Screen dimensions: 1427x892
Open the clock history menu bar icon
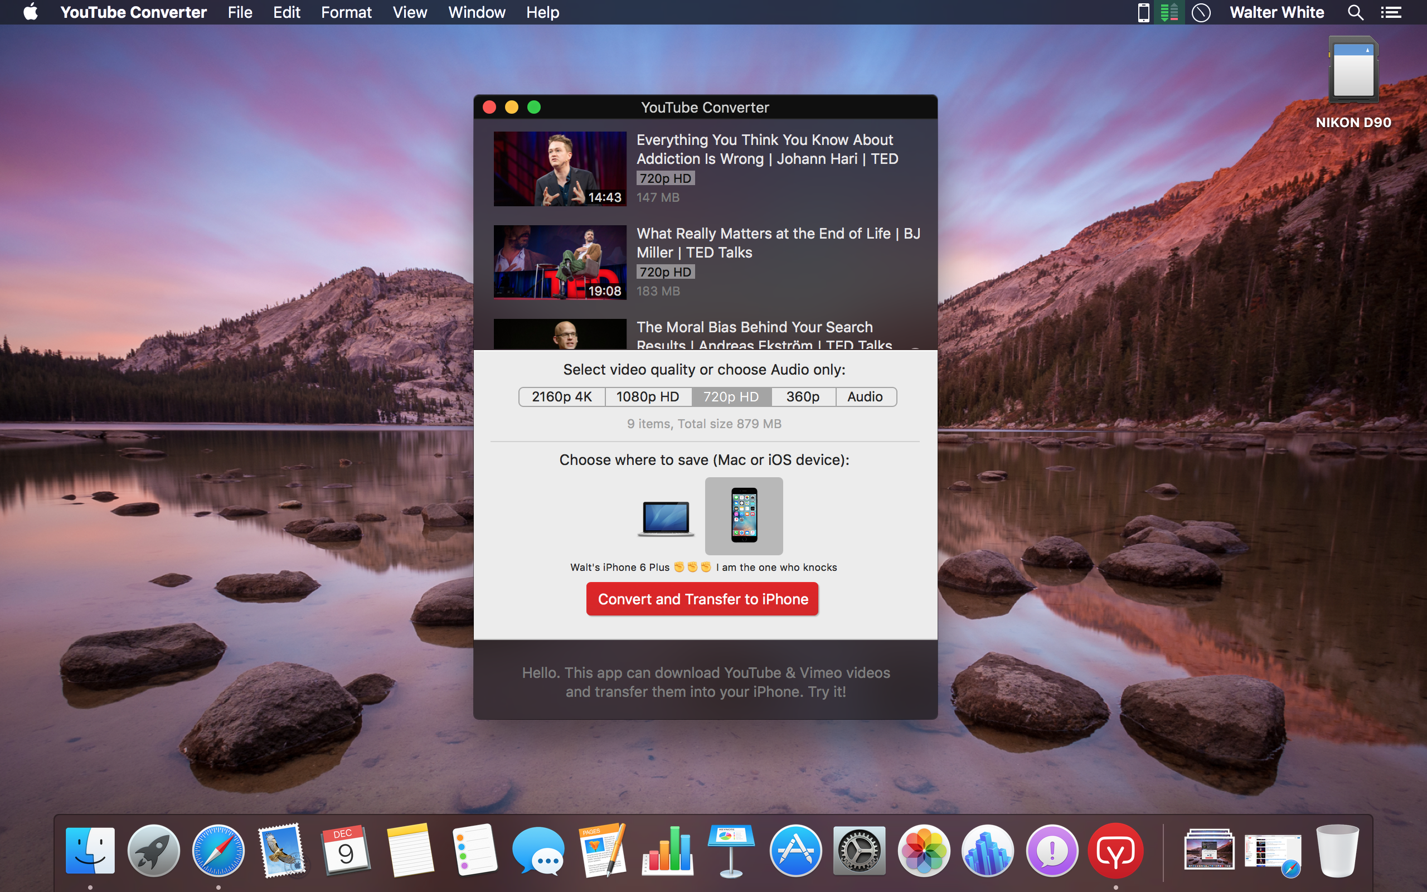tap(1201, 12)
